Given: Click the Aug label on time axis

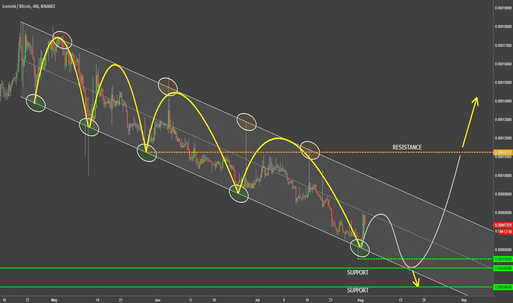Looking at the screenshot, I should (x=361, y=300).
